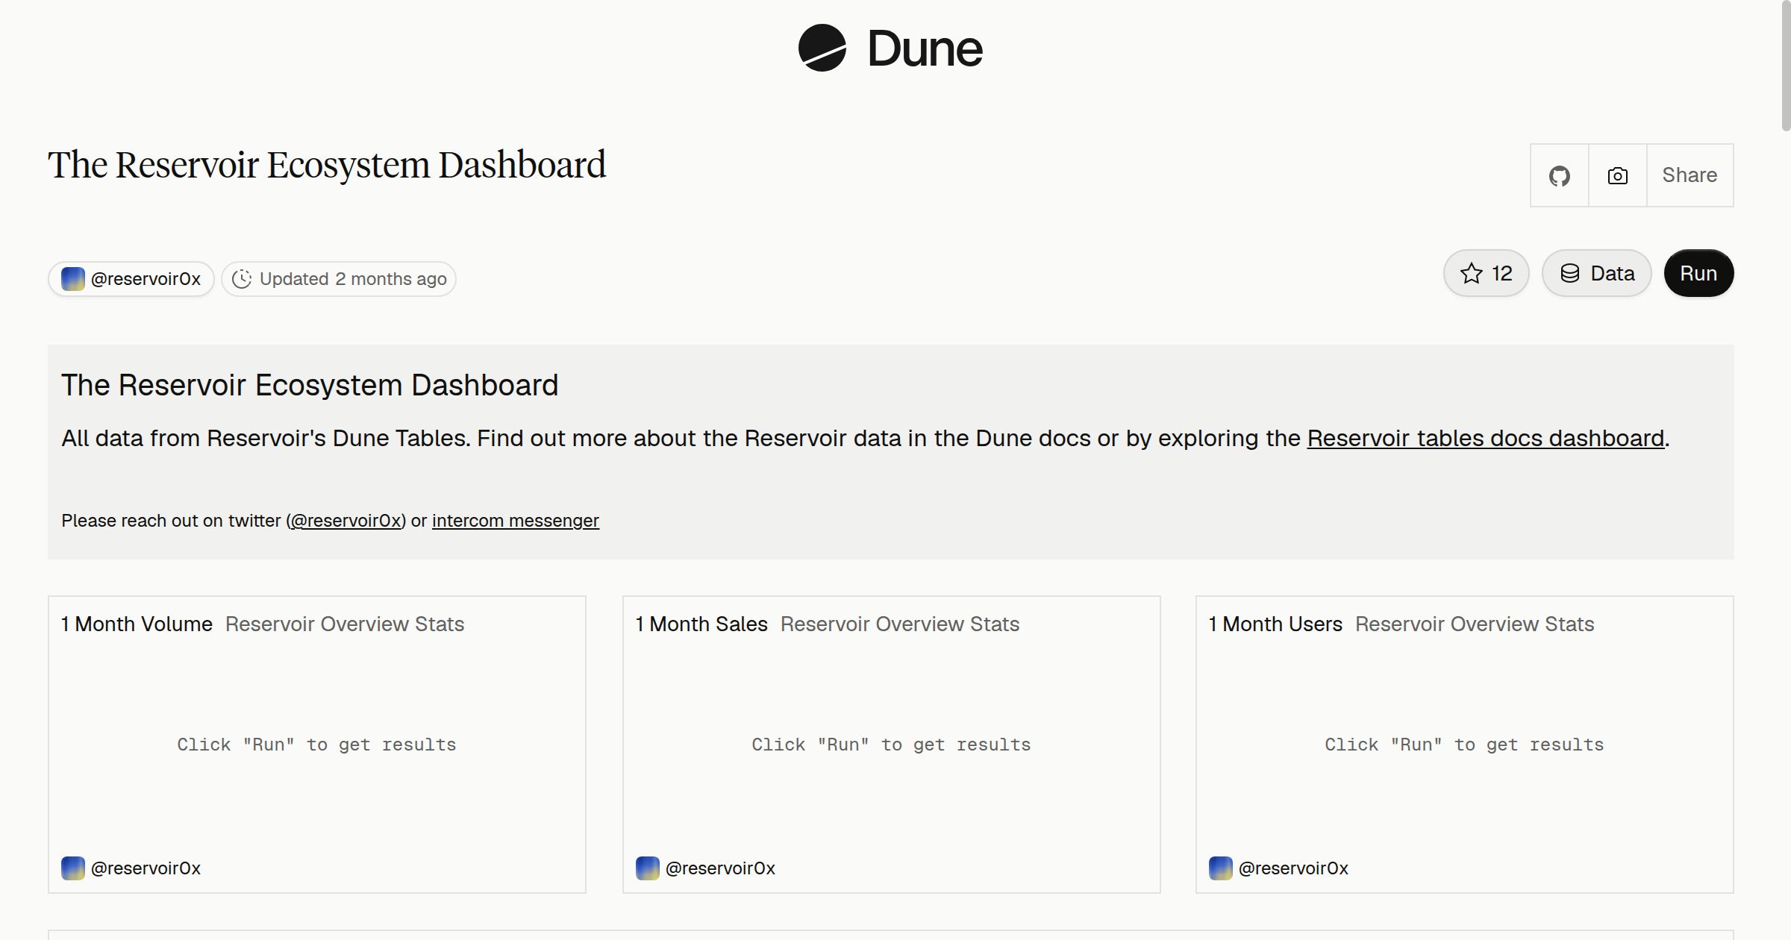Click the "Run" to get results text in Sales card
Screen dimensions: 1791x940
tap(891, 745)
